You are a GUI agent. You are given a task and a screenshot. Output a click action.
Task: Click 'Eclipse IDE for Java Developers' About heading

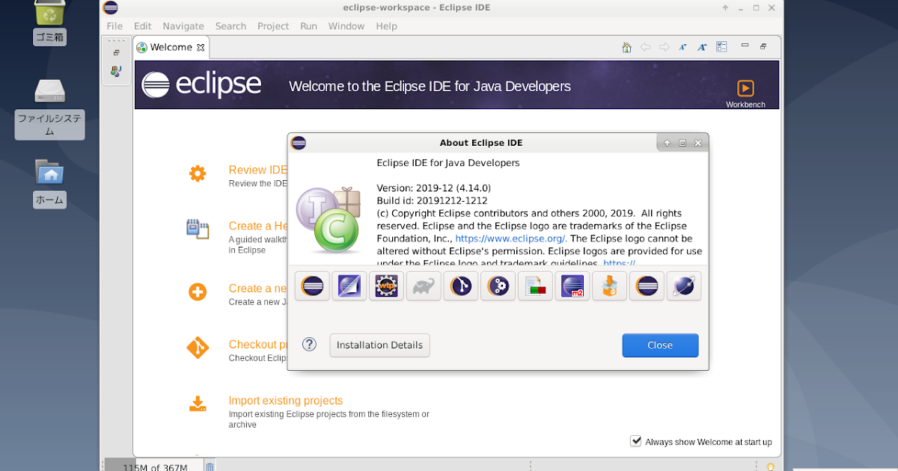click(448, 162)
